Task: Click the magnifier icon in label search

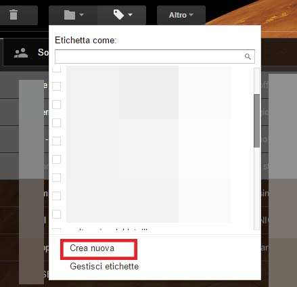Action: 248,56
